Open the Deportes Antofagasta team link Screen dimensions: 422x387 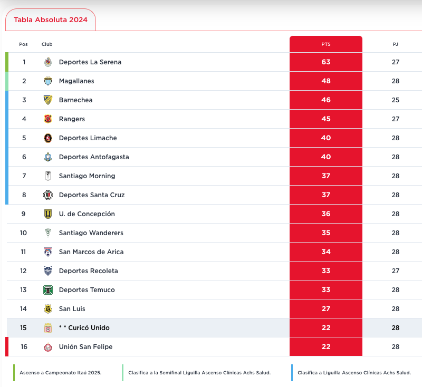[x=94, y=157]
